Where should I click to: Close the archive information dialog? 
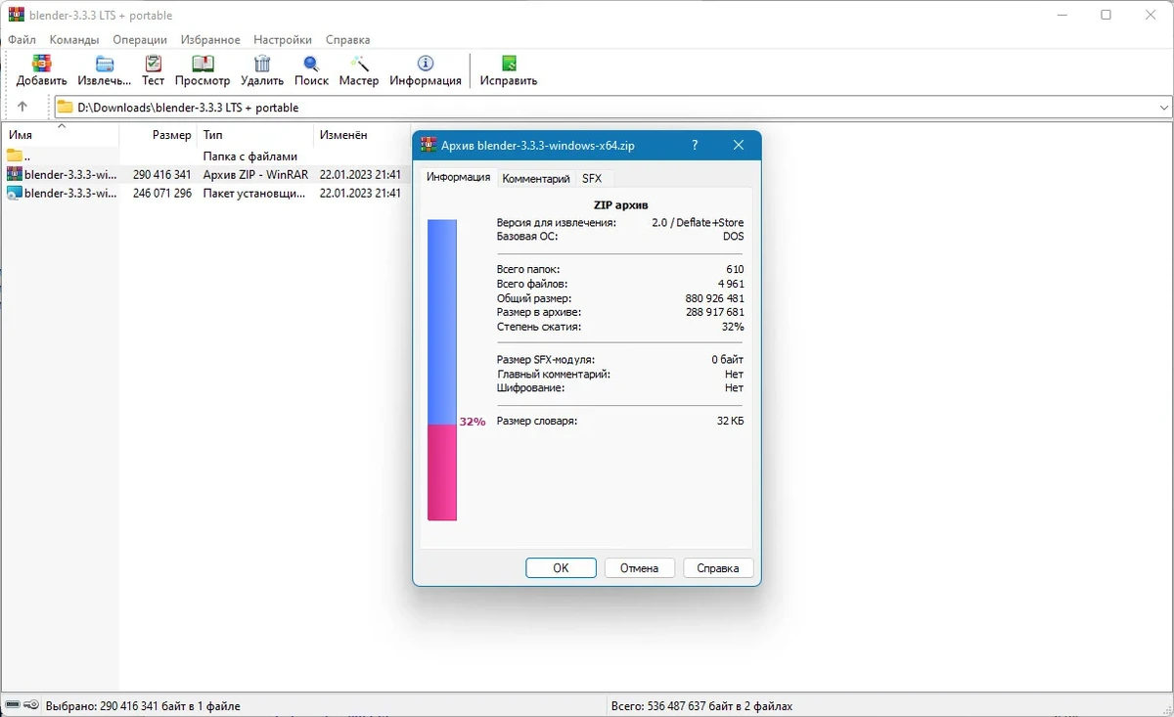pos(739,145)
